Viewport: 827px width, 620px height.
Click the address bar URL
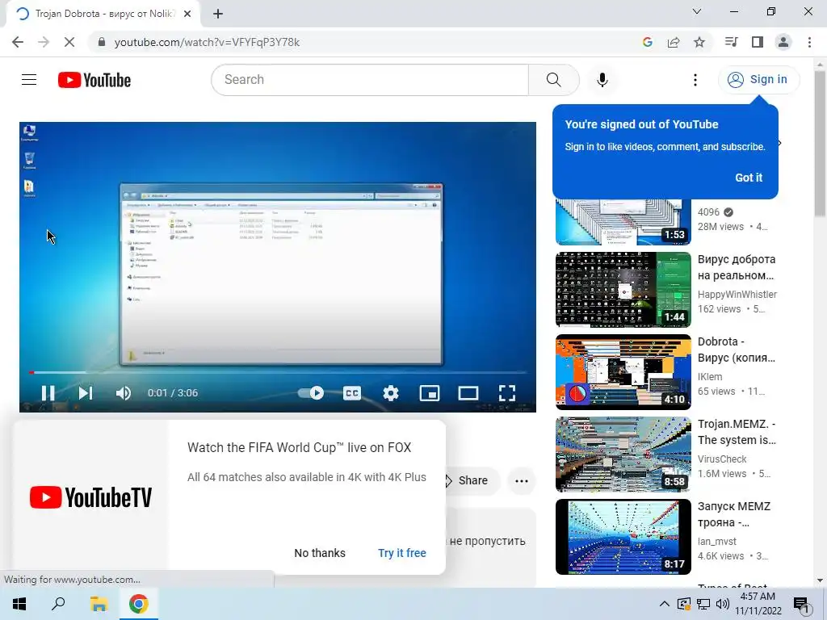207,42
